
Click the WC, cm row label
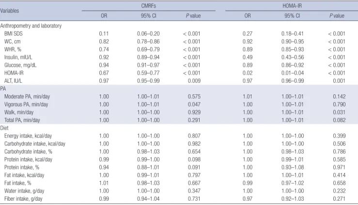(12, 42)
